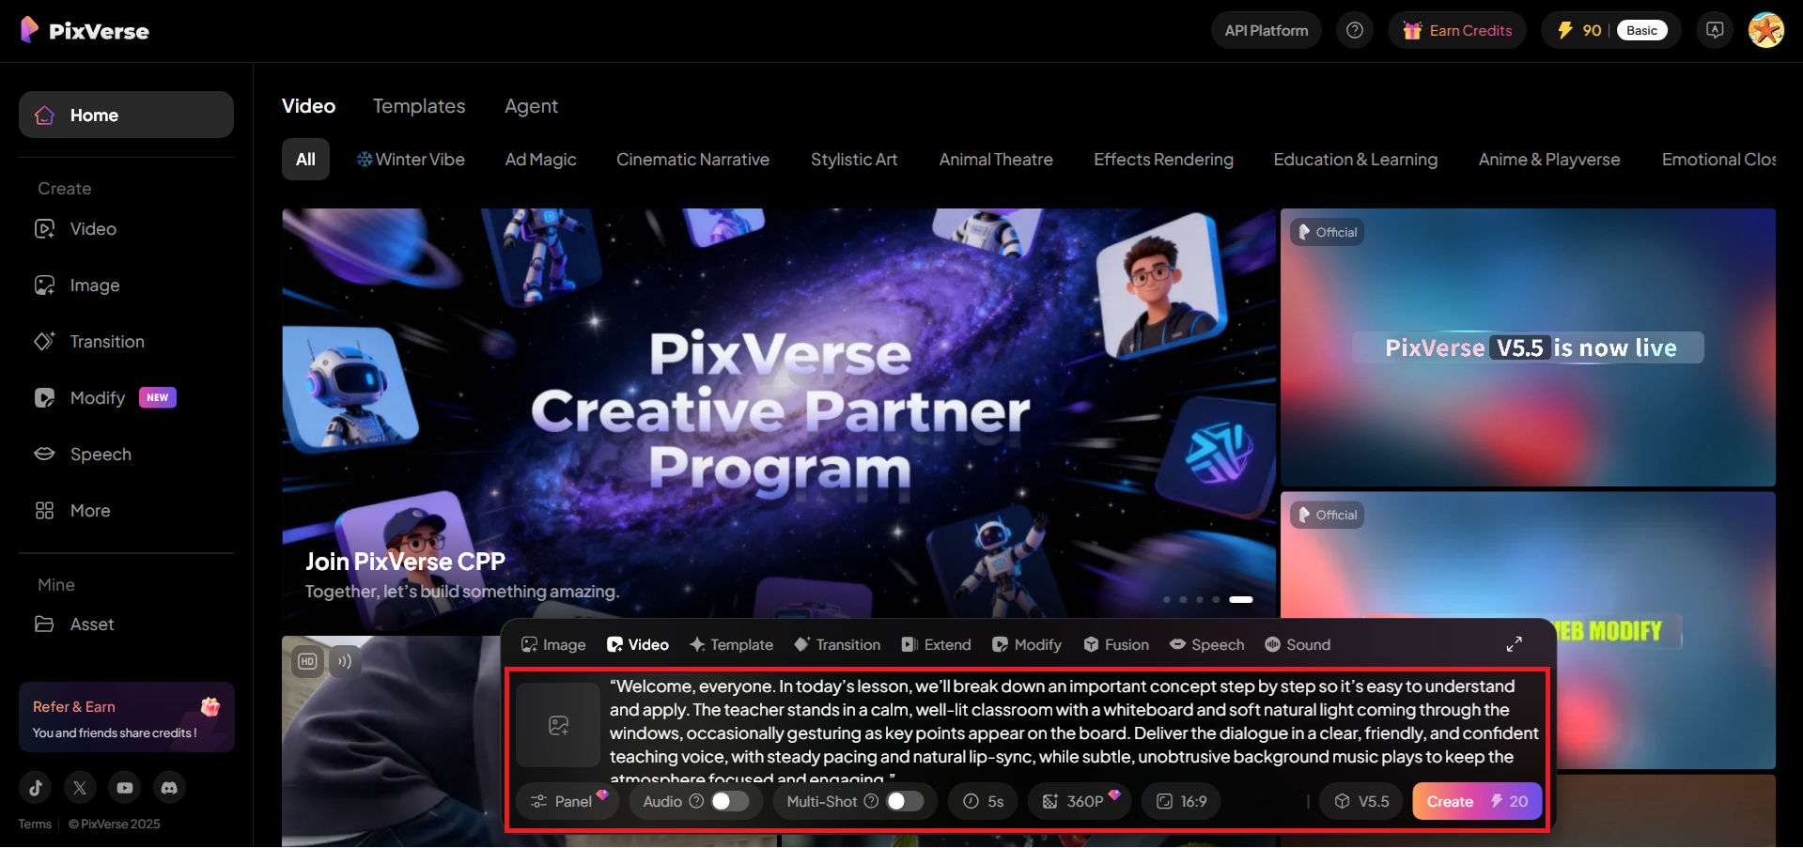
Task: Select the Anime & Playverse category
Action: pyautogui.click(x=1549, y=160)
